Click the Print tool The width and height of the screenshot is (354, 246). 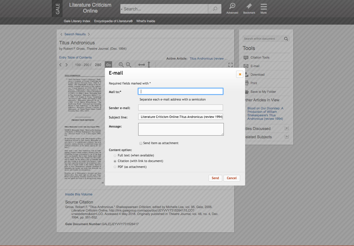point(254,83)
